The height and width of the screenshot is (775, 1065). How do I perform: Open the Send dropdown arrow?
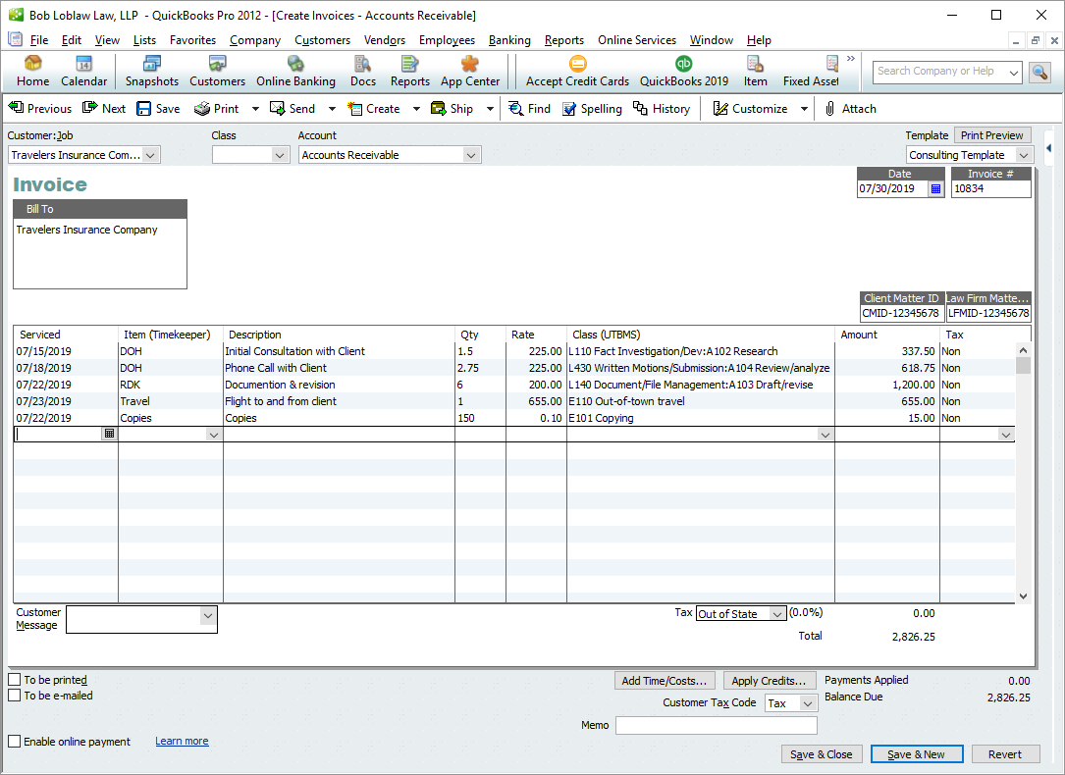pyautogui.click(x=332, y=109)
